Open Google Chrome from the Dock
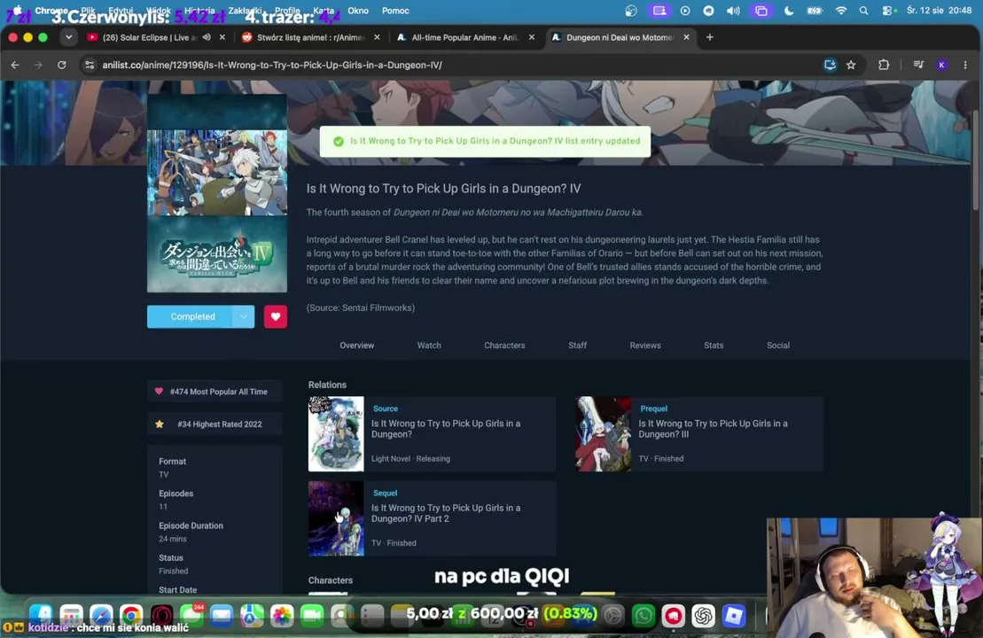Viewport: 983px width, 638px height. pos(131,616)
